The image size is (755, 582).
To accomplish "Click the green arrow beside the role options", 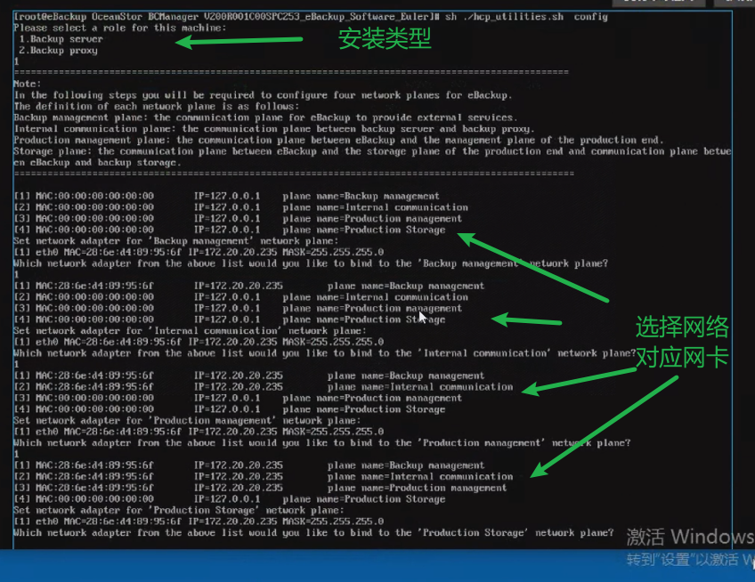I will coord(239,41).
